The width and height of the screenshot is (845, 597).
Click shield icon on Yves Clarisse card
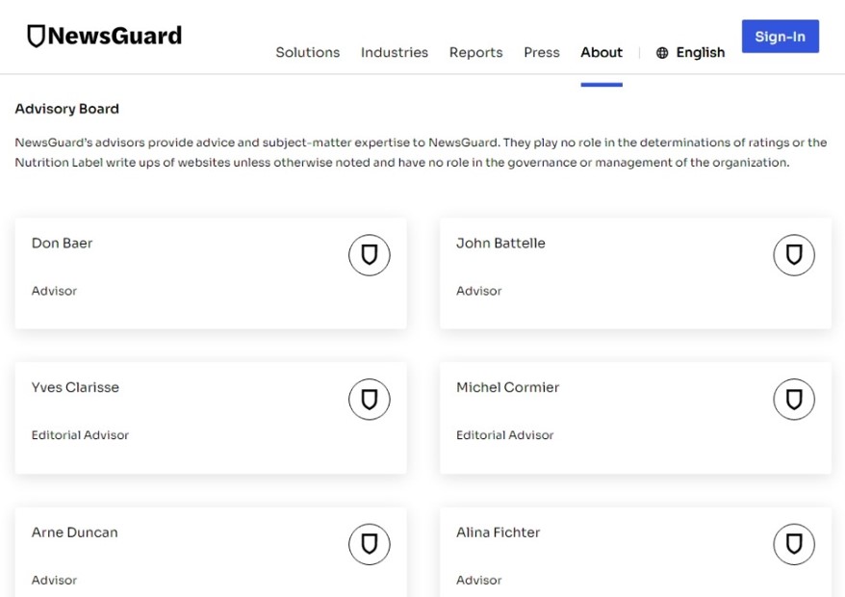(370, 400)
